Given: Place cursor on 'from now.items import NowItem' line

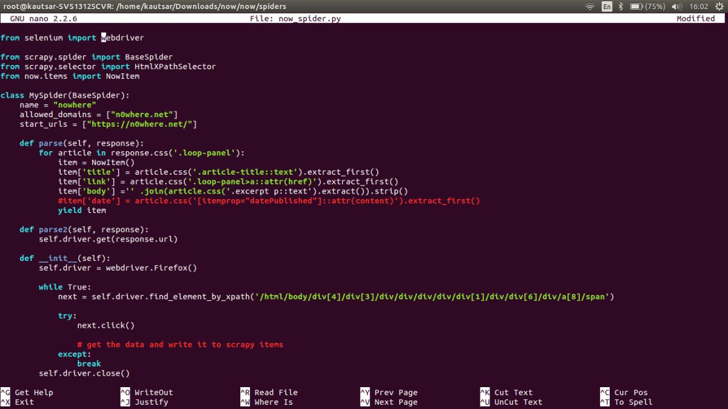Looking at the screenshot, I should coord(70,76).
